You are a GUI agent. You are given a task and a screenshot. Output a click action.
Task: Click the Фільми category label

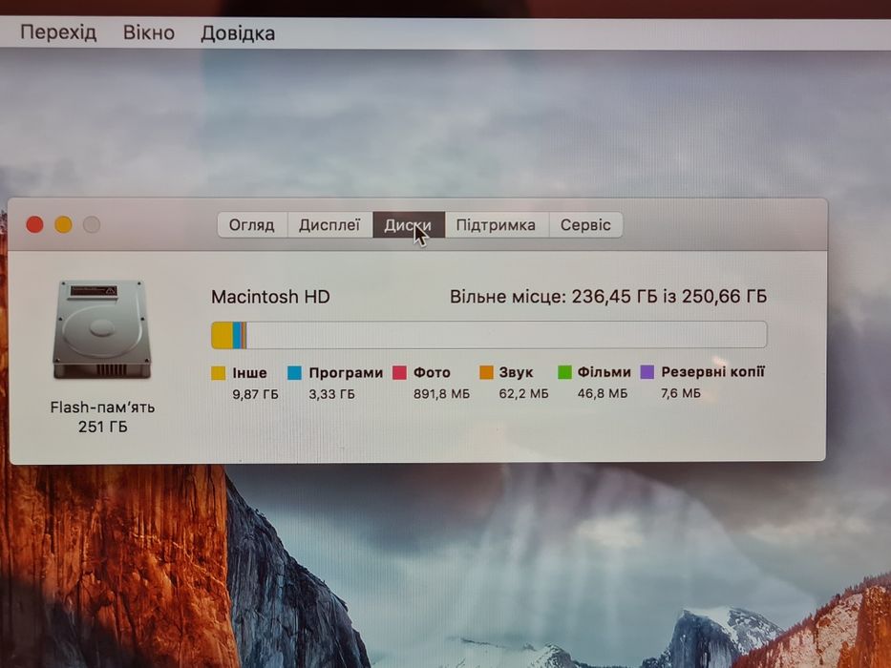pyautogui.click(x=605, y=372)
